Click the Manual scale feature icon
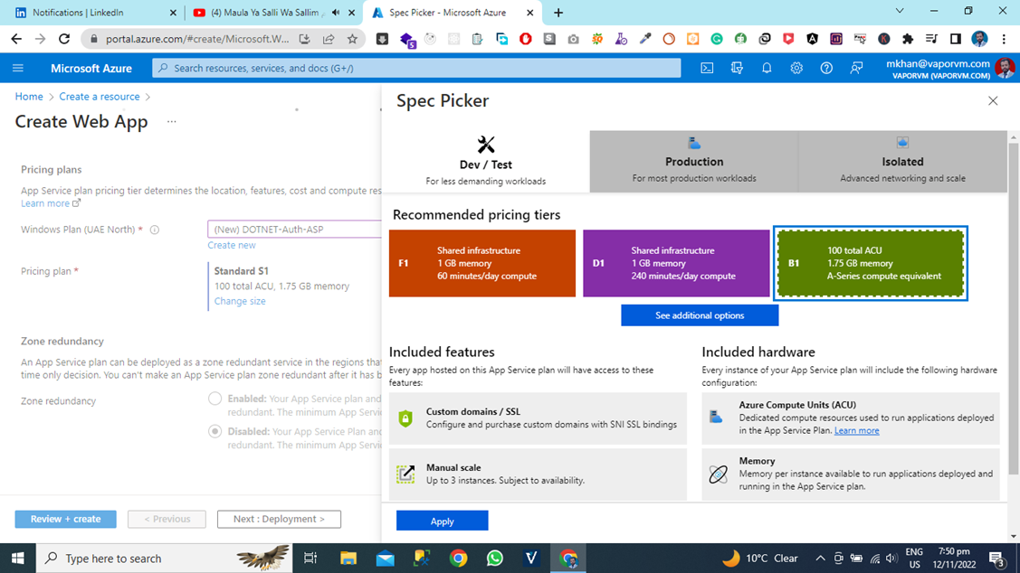1020x573 pixels. click(x=405, y=474)
